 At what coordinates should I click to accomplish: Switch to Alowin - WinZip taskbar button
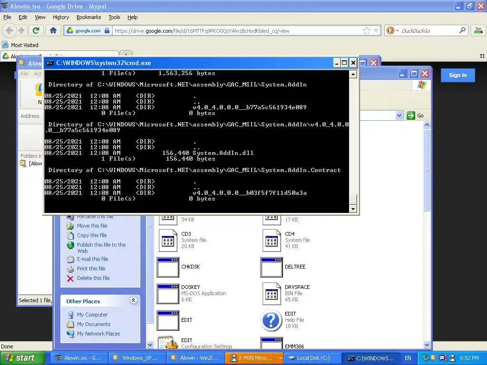(195, 358)
